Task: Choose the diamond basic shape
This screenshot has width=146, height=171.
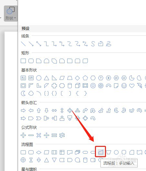Action: click(x=78, y=78)
